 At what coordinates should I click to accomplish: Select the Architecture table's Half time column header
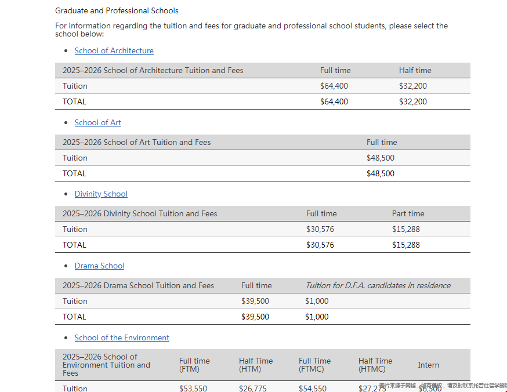pos(415,70)
